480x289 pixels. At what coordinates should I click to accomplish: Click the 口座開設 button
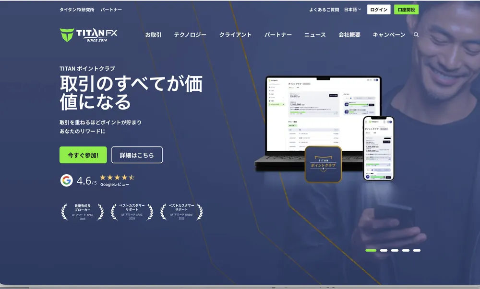[406, 10]
